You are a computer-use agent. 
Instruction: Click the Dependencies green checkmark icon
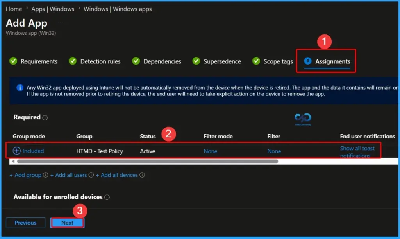[x=136, y=61]
